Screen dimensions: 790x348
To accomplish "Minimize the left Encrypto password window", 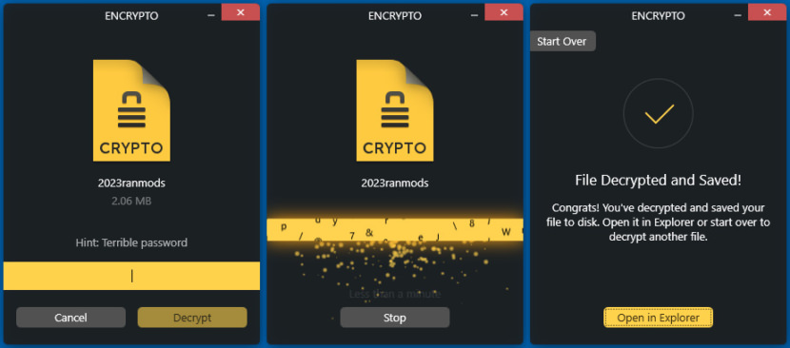I will 210,15.
